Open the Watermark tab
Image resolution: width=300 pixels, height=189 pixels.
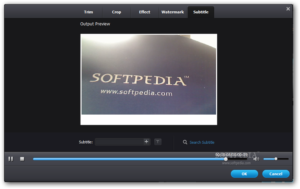[x=172, y=12]
